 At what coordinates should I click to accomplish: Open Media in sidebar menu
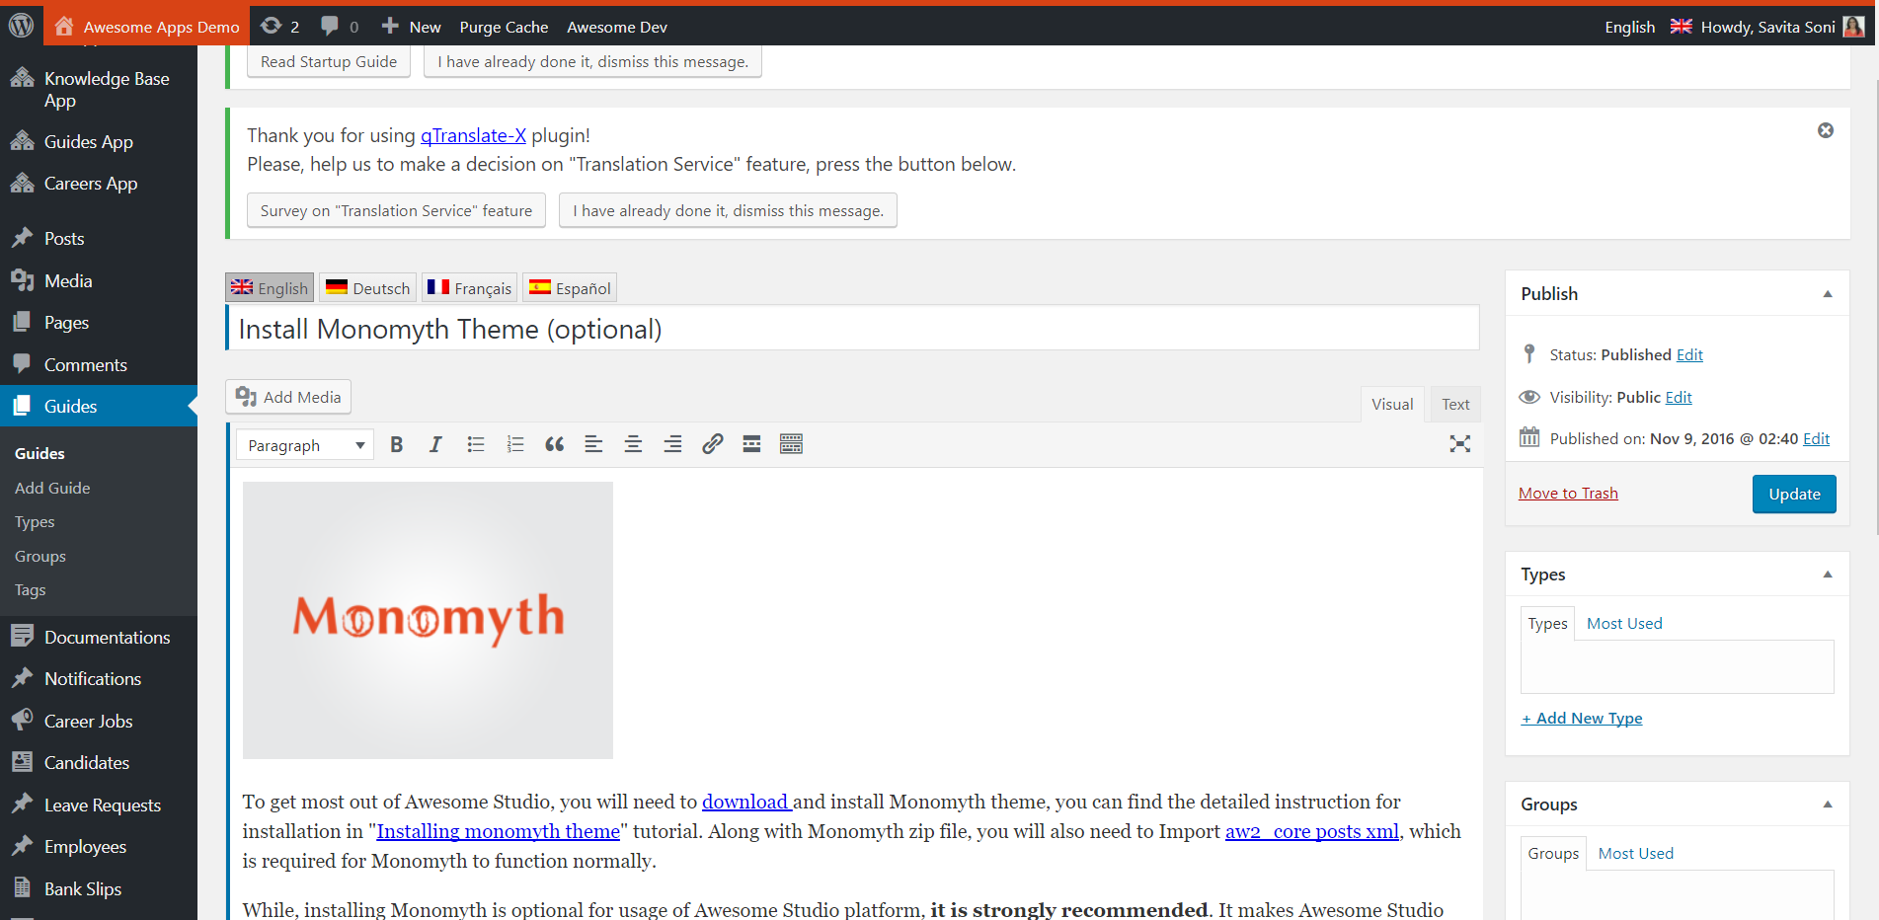pos(99,280)
